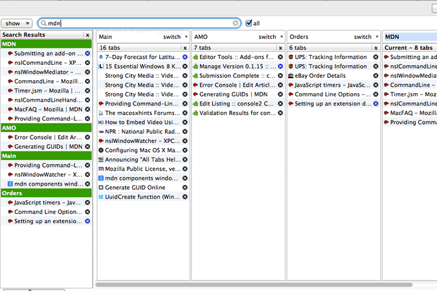Close '15 Essential Windows 8 K...' tab
Viewport: 437px width, 291px height.
point(185,66)
